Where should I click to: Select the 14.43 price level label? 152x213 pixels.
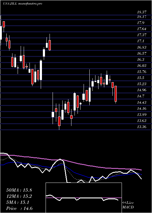click(142, 103)
